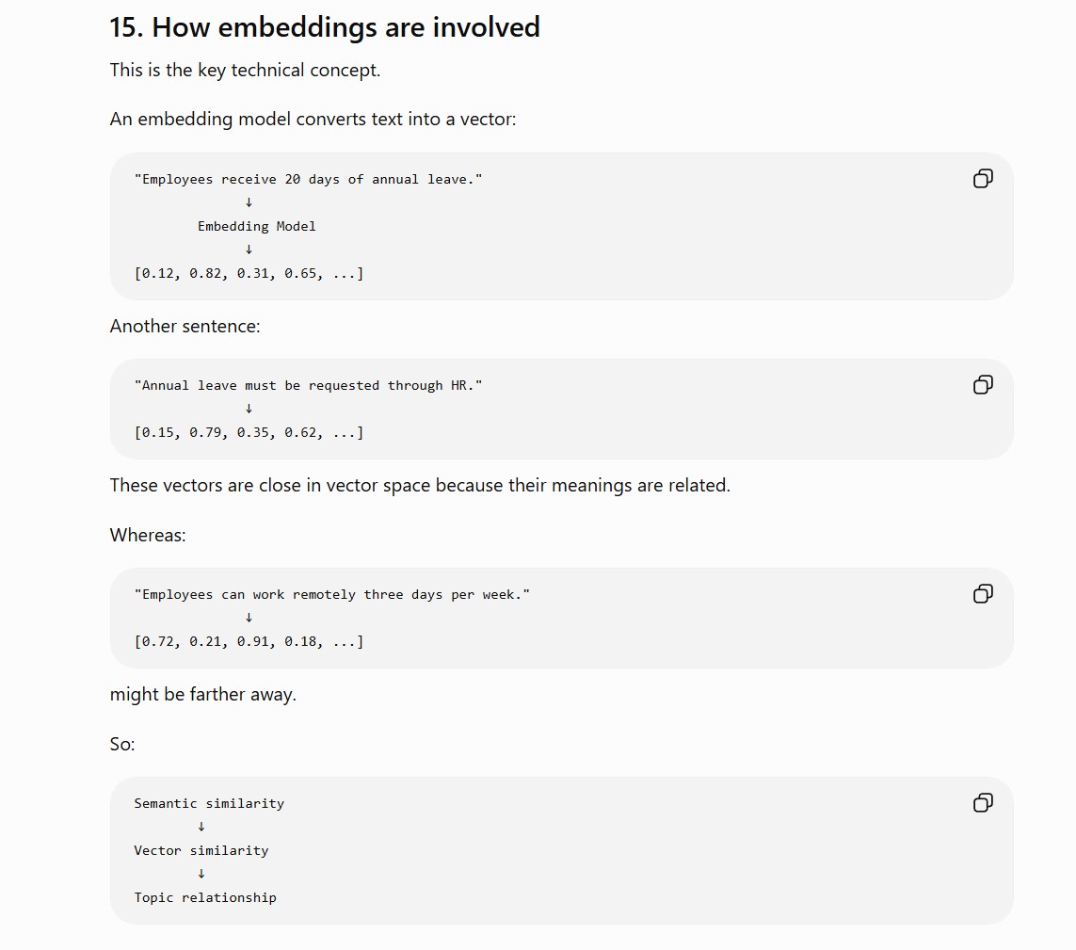Click the "Embedding Model" line in first code block
Screen dimensions: 1076x950
tap(257, 226)
